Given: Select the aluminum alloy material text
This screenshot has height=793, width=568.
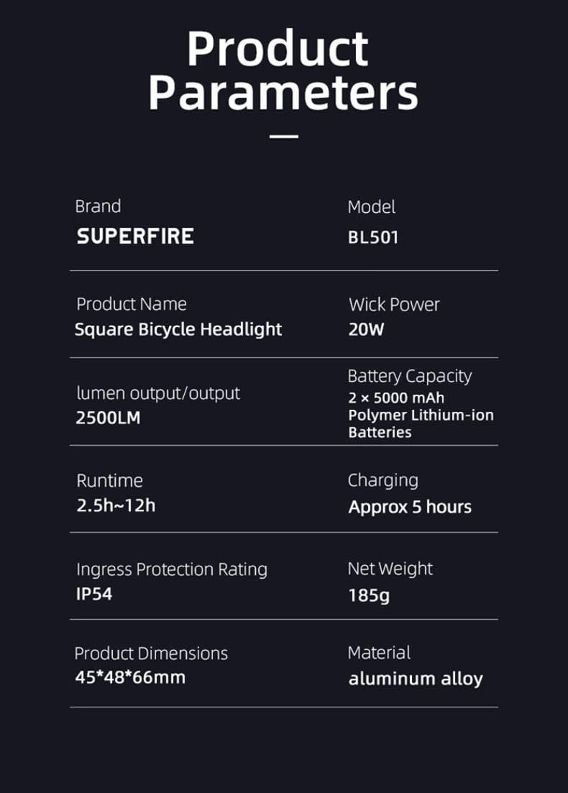Looking at the screenshot, I should [x=416, y=679].
